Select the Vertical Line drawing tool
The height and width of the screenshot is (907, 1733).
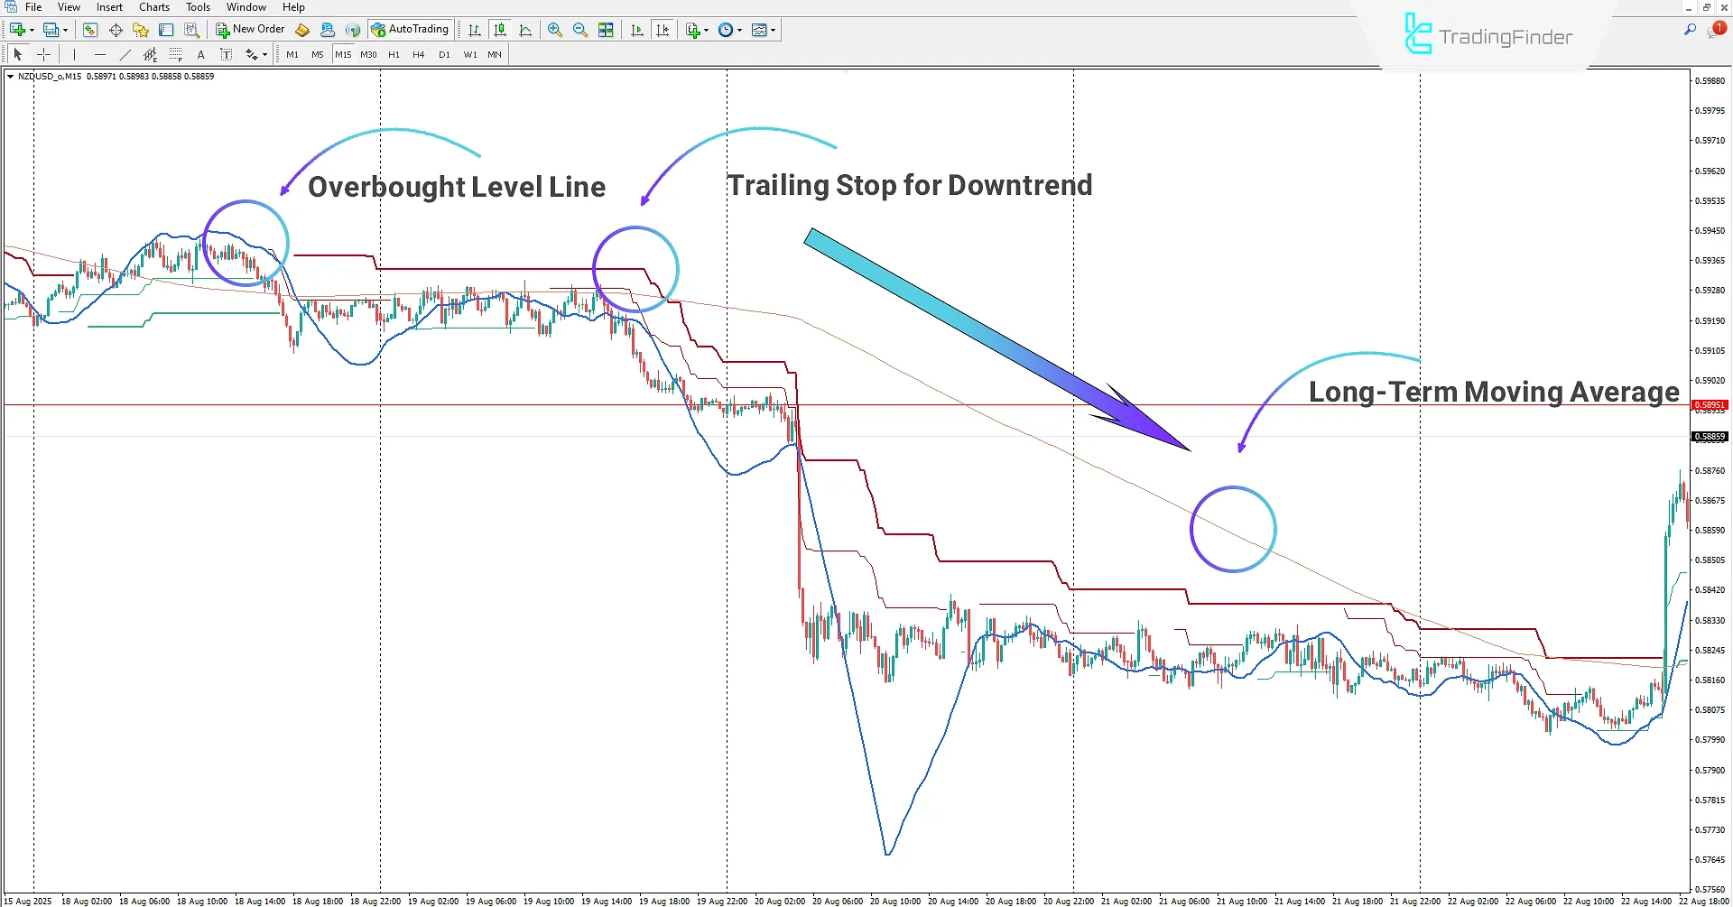(74, 54)
